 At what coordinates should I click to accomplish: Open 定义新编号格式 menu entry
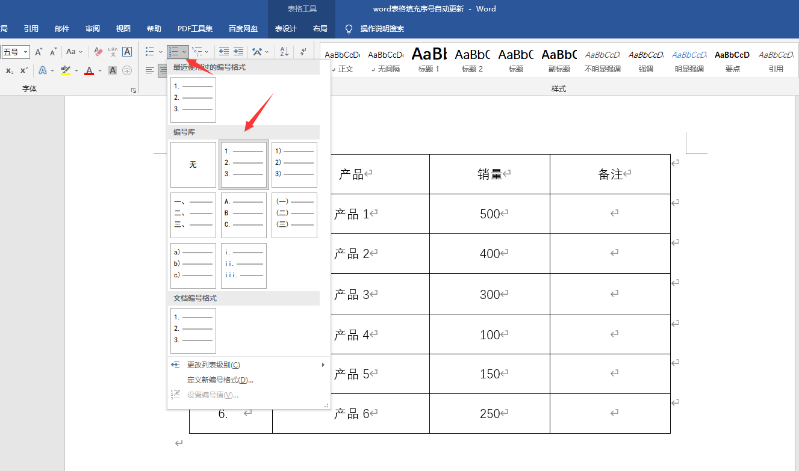pos(249,380)
